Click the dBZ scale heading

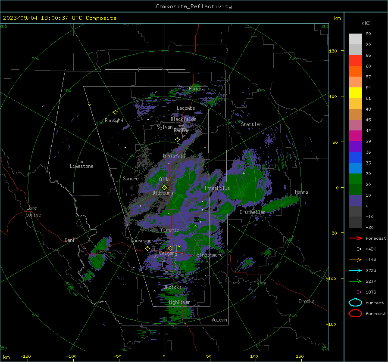coord(366,23)
